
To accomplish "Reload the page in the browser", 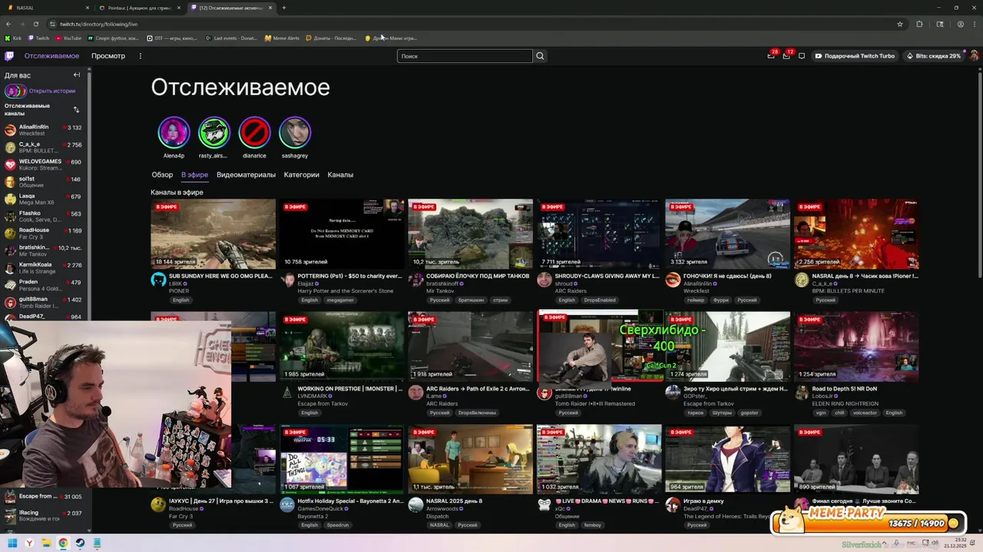I will [35, 24].
